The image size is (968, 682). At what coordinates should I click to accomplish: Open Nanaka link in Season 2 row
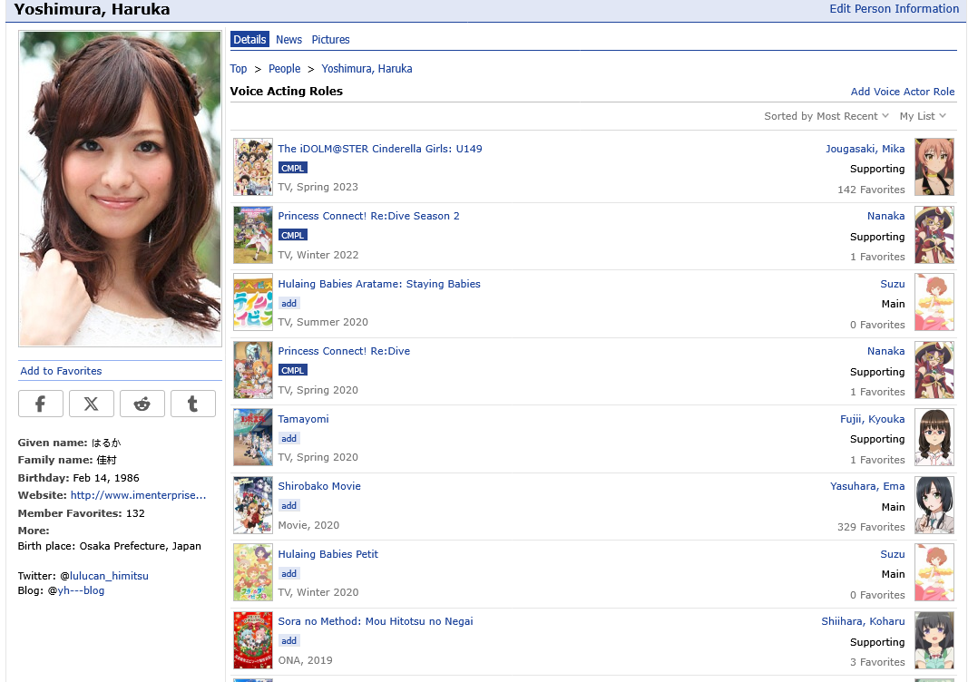885,216
